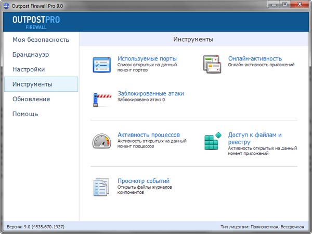Click the Используемые порты list icon
Viewport: 312px width, 234px height.
(101, 65)
